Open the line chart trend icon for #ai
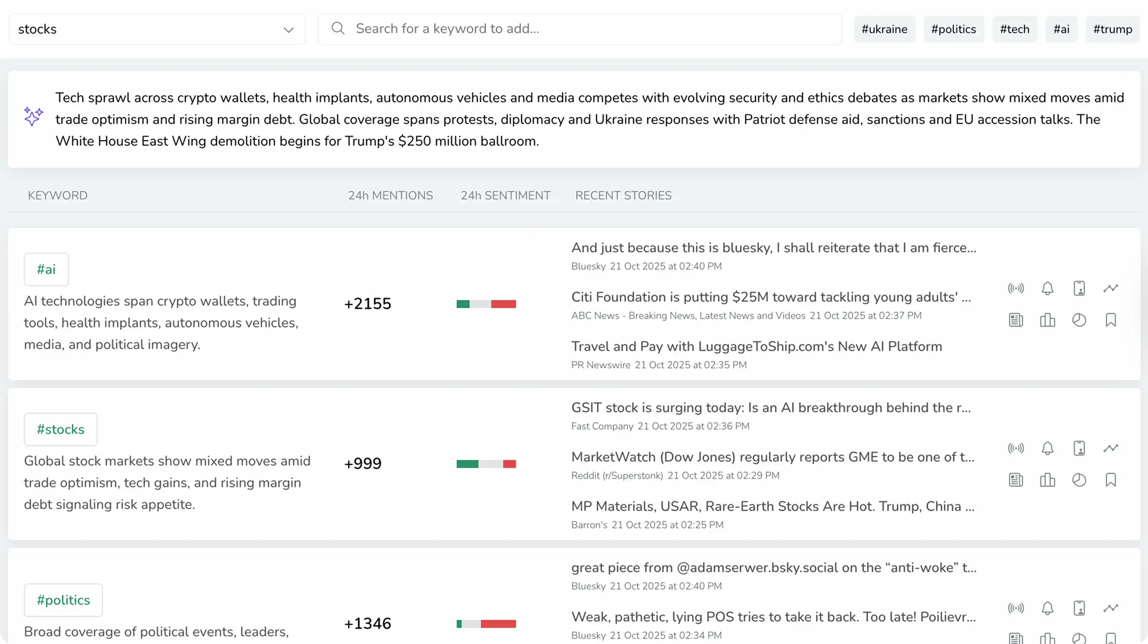This screenshot has width=1148, height=644. [1110, 288]
